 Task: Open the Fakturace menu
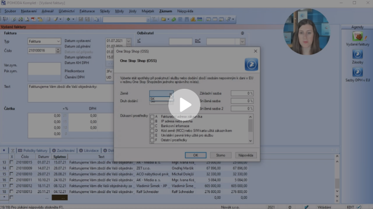click(x=87, y=11)
